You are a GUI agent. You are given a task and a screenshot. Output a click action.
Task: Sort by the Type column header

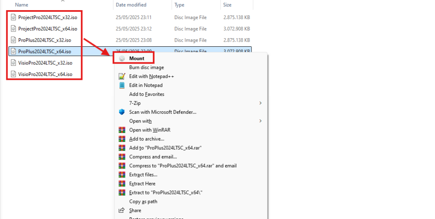pos(180,5)
